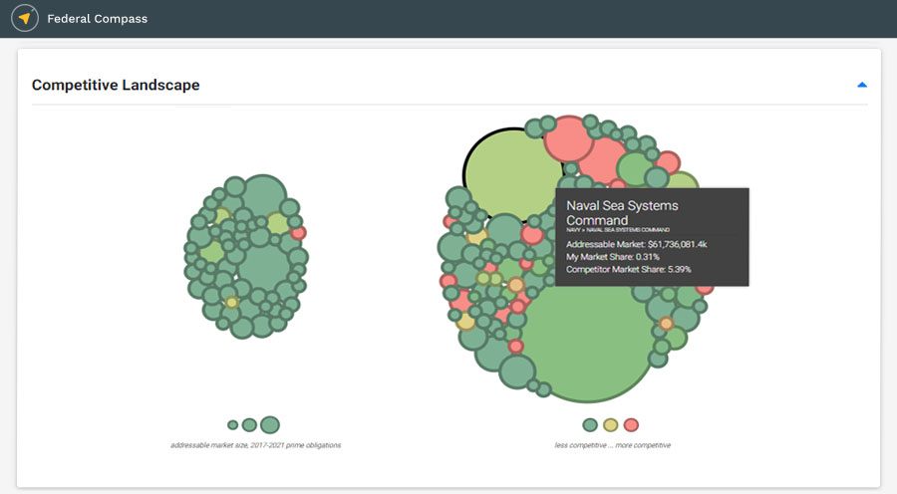
Task: Click the Federal Compass arrow logo icon
Action: click(x=24, y=19)
